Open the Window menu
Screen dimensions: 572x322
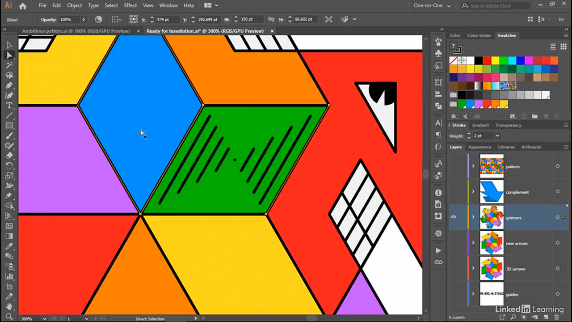[x=168, y=5]
